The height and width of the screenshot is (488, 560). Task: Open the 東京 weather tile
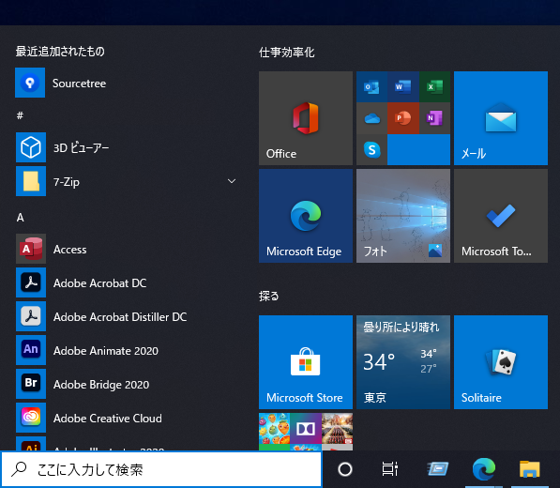tap(403, 362)
